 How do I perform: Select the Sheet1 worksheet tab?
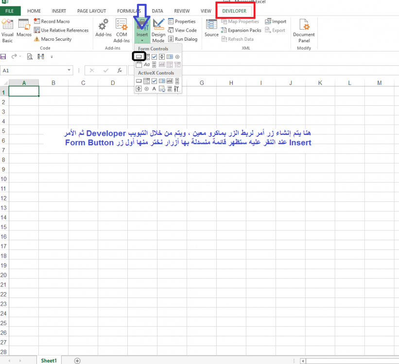49,361
